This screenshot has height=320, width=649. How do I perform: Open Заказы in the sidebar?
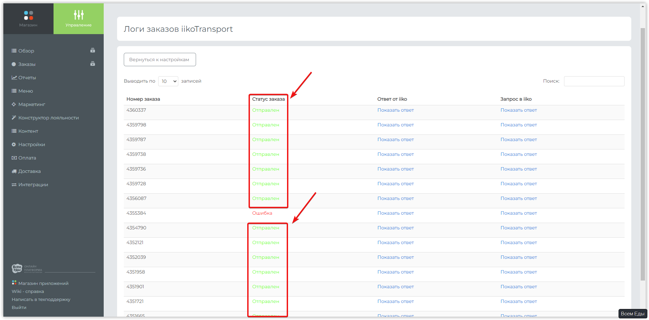point(27,64)
